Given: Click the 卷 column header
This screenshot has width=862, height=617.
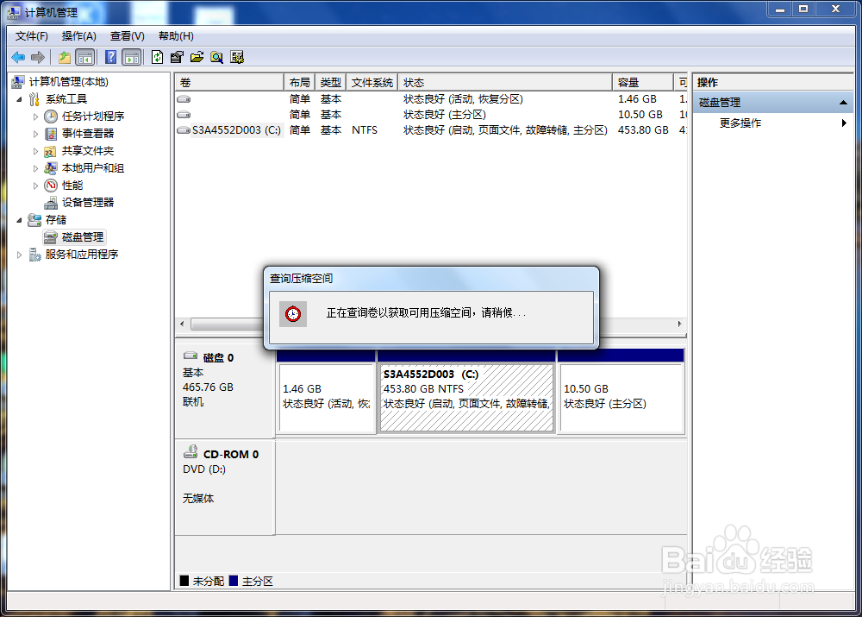Looking at the screenshot, I should (x=229, y=83).
